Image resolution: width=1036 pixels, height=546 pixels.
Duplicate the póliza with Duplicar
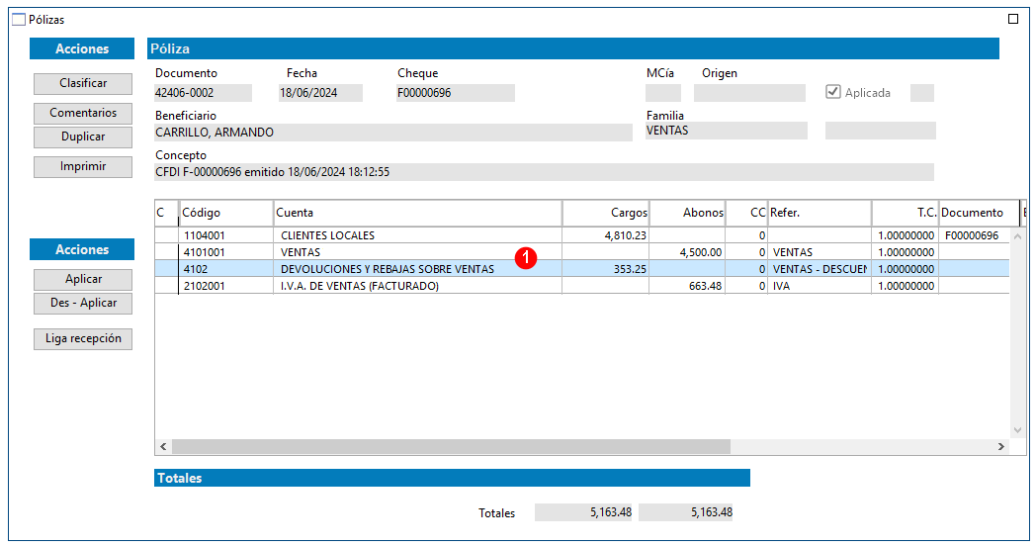(83, 136)
